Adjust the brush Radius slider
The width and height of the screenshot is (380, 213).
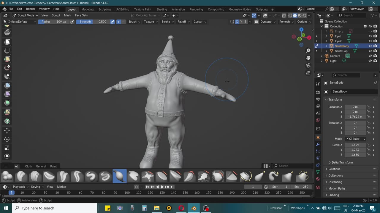54,22
